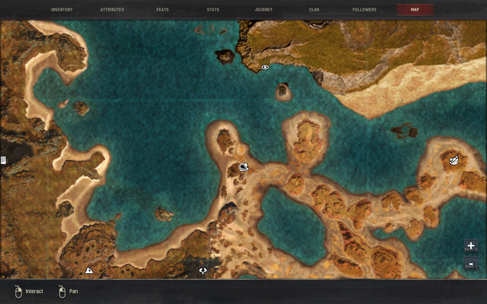
Task: Click the small rocky island near the eye marker
Action: click(225, 56)
